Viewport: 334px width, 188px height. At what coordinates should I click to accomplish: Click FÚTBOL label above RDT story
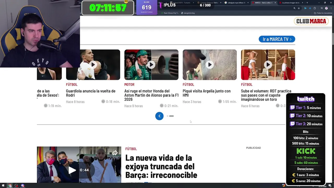coord(247,84)
